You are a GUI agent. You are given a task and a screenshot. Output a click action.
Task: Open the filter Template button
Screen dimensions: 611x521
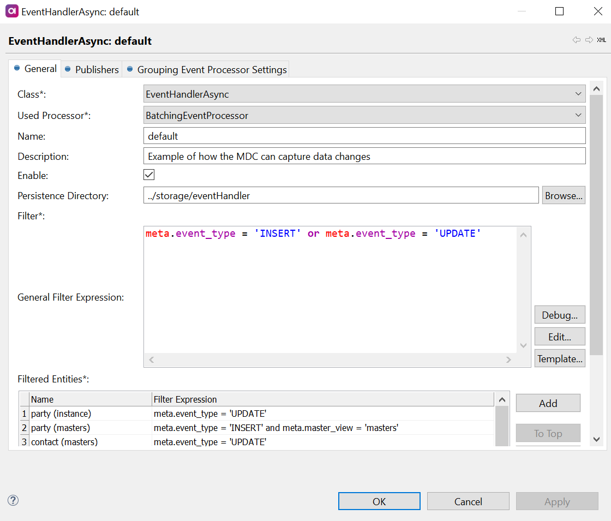click(x=560, y=358)
